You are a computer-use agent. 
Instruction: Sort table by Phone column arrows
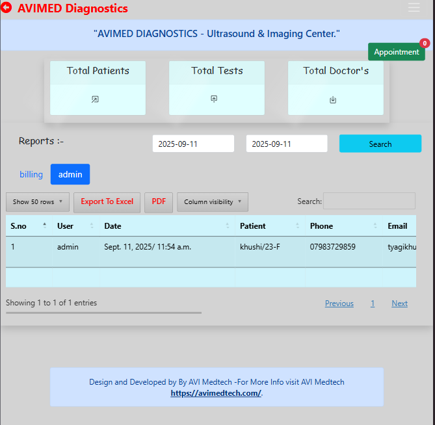(376, 226)
